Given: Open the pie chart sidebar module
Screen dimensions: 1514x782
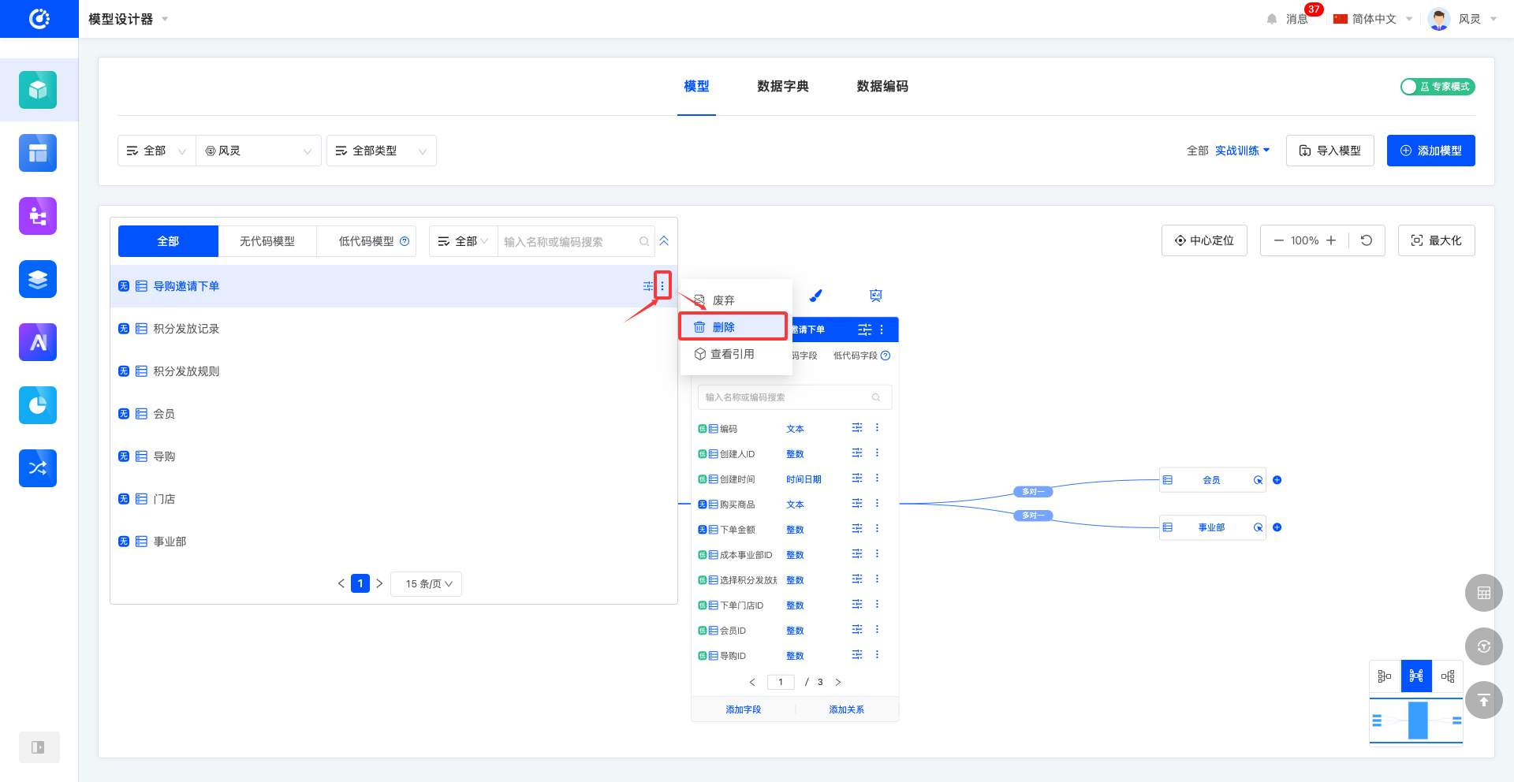Looking at the screenshot, I should (x=38, y=405).
